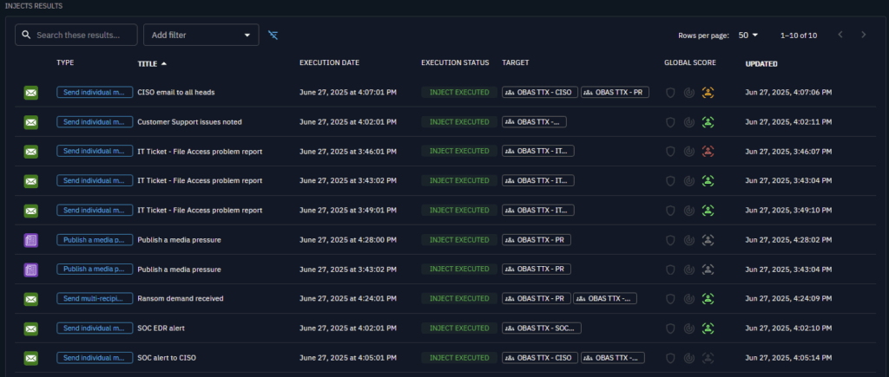Click the shield score icon in SOC EDR alert row

coord(669,328)
